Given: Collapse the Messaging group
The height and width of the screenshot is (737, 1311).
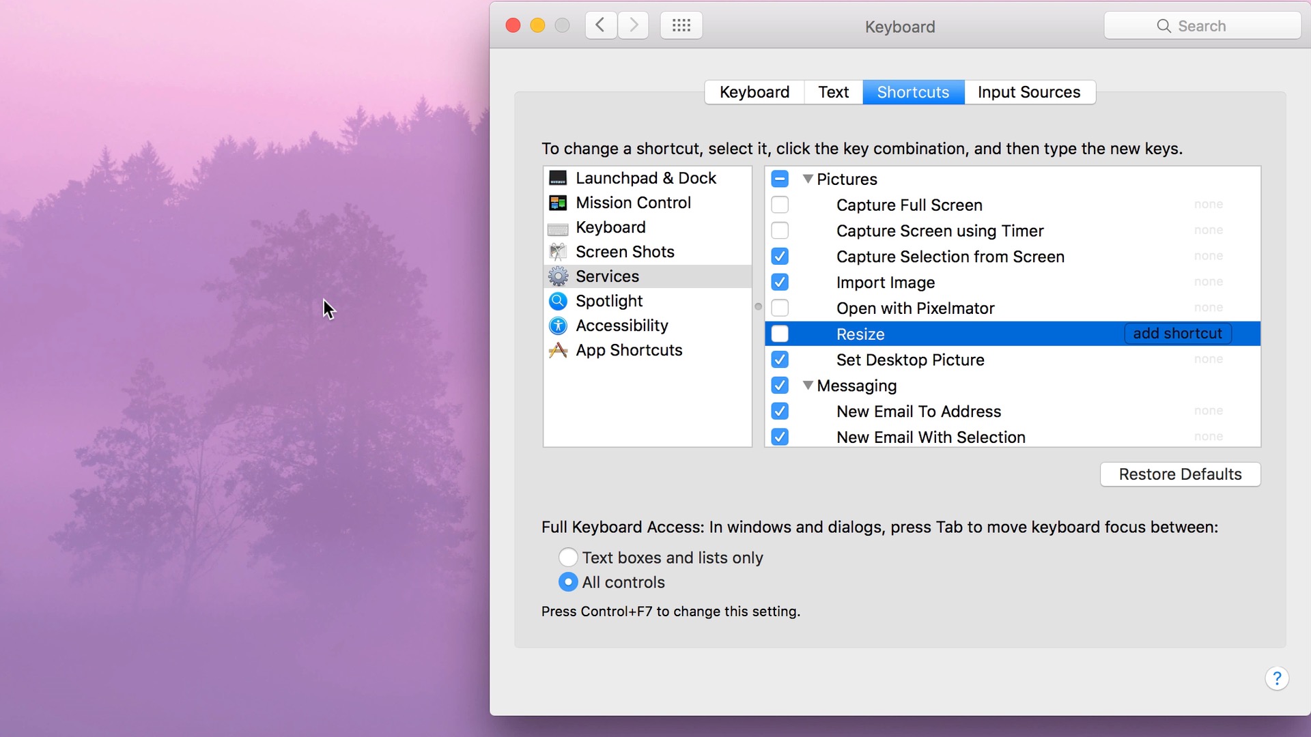Looking at the screenshot, I should 808,385.
